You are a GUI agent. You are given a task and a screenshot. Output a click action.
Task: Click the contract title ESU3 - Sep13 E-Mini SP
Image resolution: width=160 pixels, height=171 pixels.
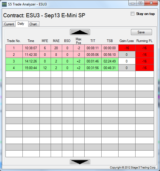coord(56,15)
